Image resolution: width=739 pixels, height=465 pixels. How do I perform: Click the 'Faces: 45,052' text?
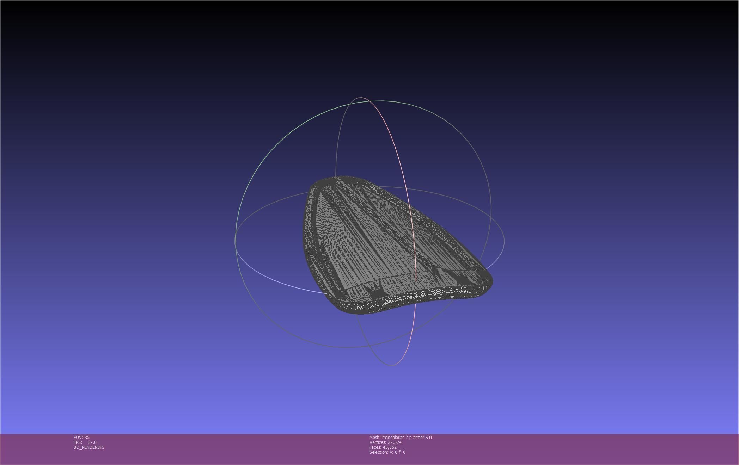click(x=383, y=447)
